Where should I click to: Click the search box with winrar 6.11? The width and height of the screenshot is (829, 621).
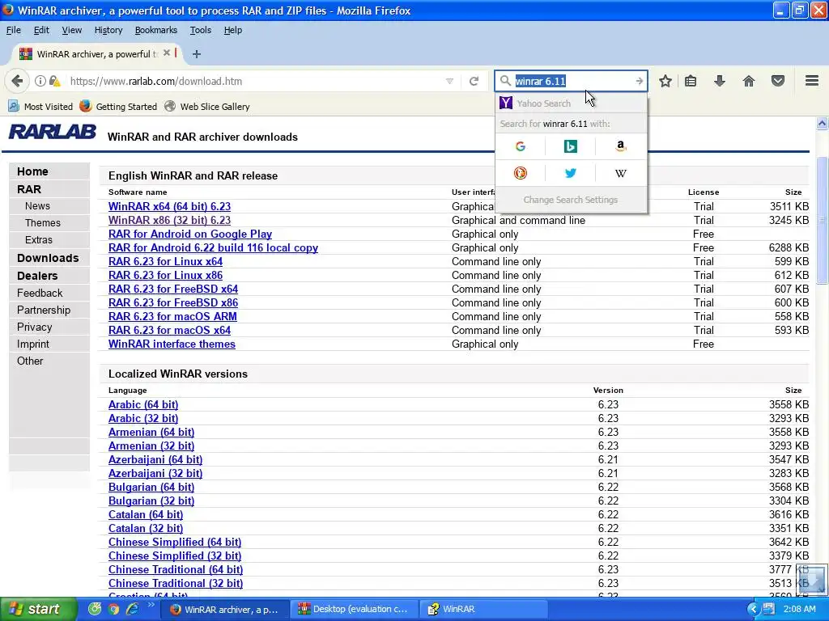(571, 81)
